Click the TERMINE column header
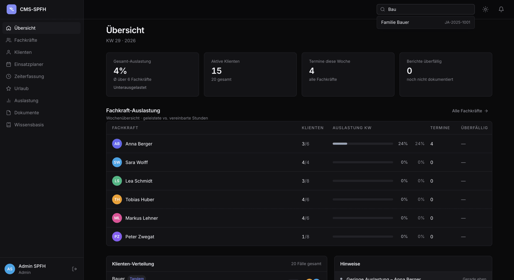The image size is (514, 280). (x=440, y=128)
